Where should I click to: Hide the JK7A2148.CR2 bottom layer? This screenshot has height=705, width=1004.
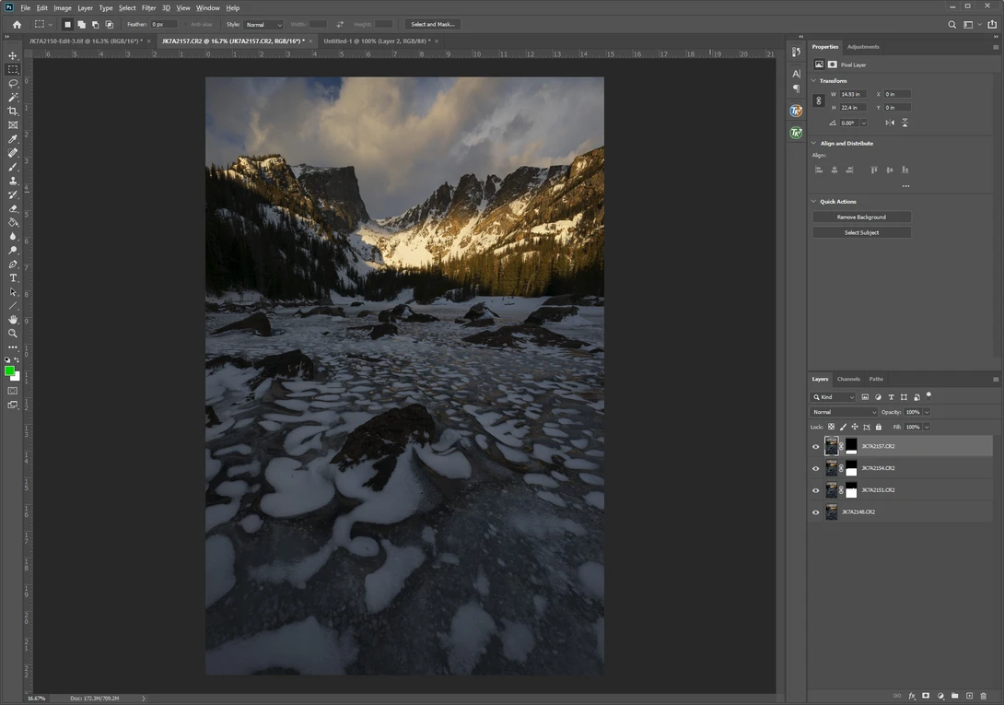point(816,512)
